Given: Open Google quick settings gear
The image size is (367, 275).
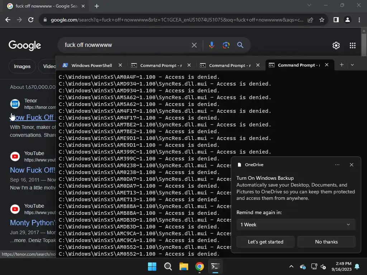Looking at the screenshot, I should pyautogui.click(x=336, y=45).
